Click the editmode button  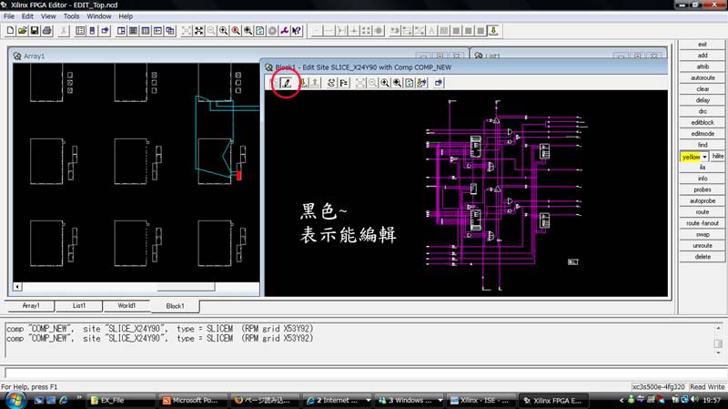[x=702, y=133]
